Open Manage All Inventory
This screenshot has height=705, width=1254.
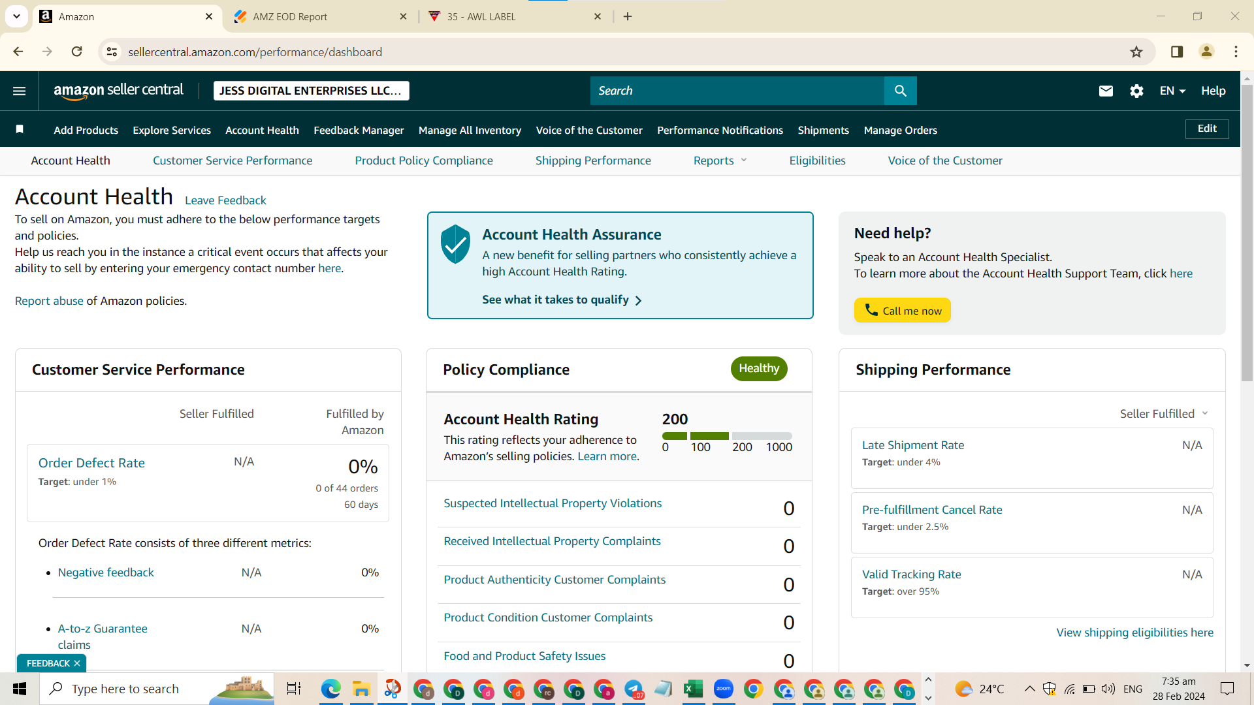(470, 130)
